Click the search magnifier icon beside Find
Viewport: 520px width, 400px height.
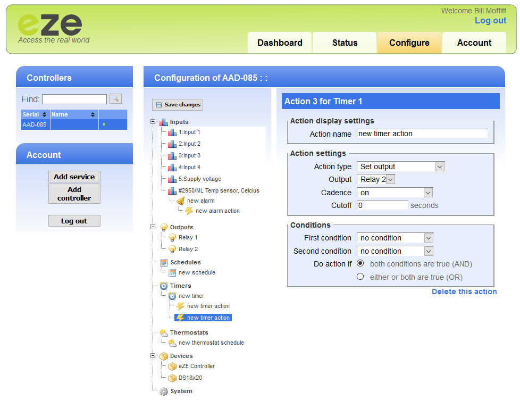[115, 99]
